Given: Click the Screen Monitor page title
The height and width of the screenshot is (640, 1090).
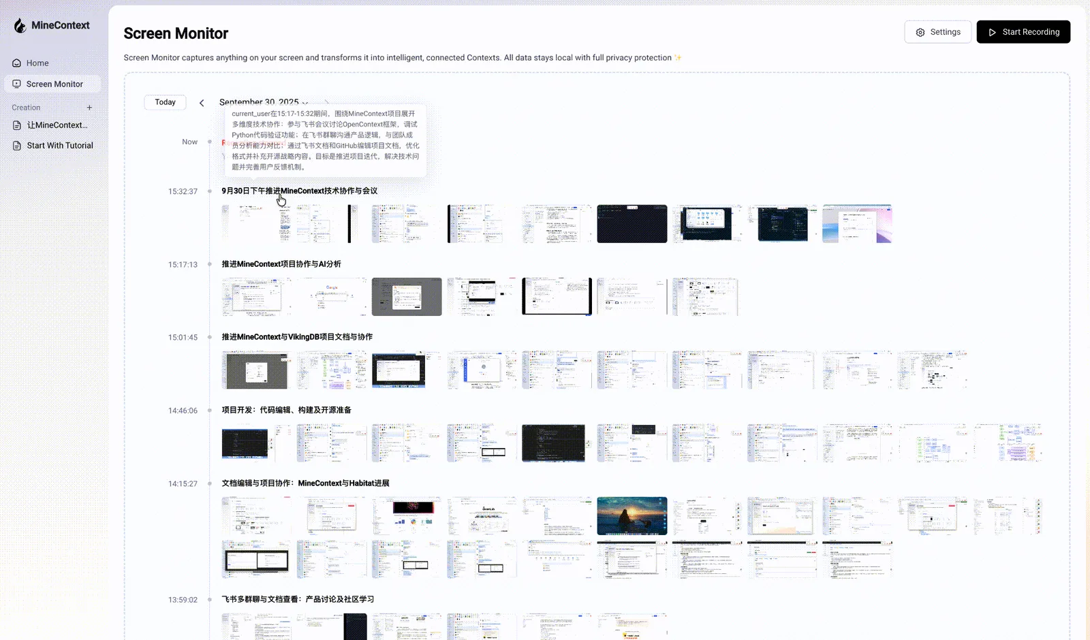Looking at the screenshot, I should pyautogui.click(x=176, y=33).
